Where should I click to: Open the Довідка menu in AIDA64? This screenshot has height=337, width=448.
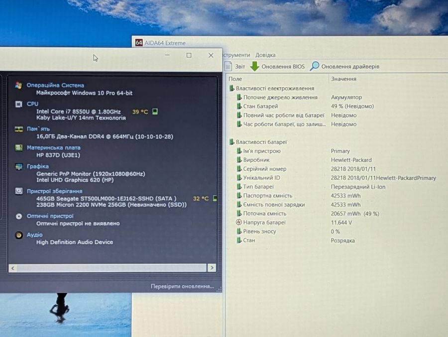265,55
